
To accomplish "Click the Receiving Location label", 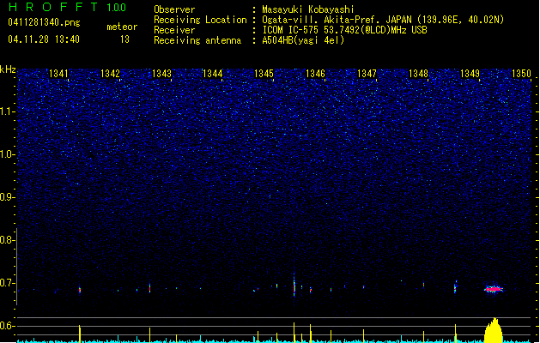I will (x=200, y=20).
